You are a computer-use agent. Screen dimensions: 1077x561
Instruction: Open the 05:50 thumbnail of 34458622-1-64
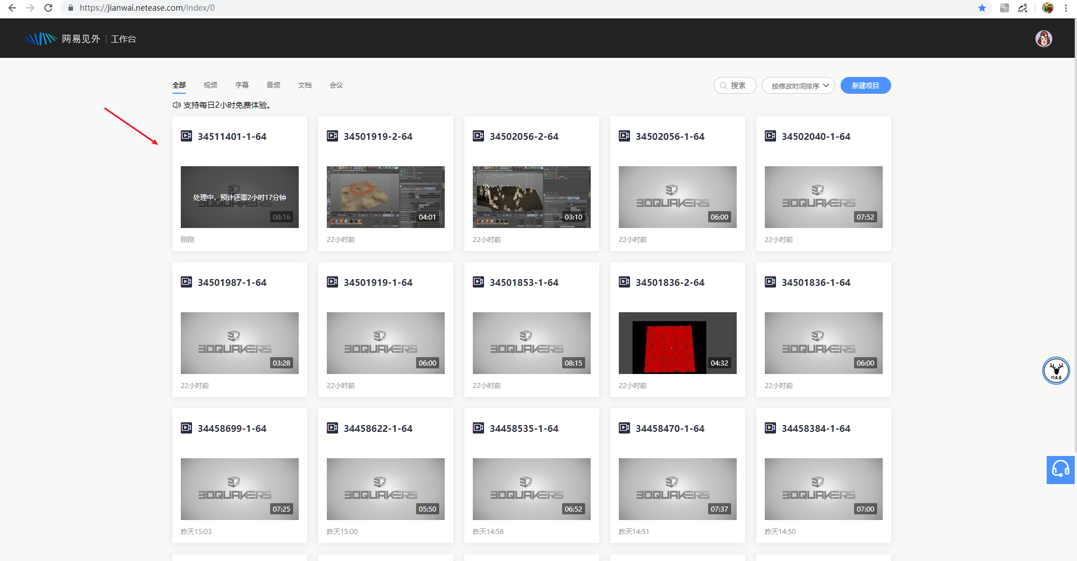point(386,489)
